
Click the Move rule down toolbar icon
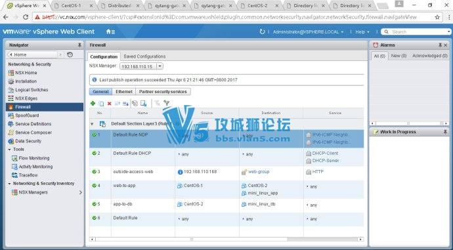(x=125, y=104)
